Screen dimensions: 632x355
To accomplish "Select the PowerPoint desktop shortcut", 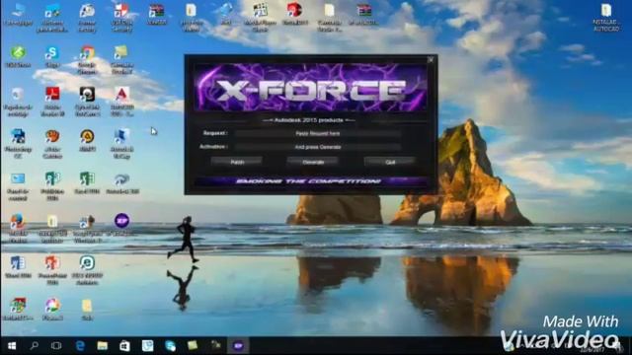I will 52,270.
